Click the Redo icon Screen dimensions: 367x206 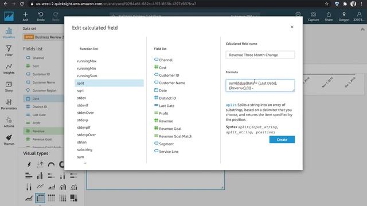[x=56, y=14]
